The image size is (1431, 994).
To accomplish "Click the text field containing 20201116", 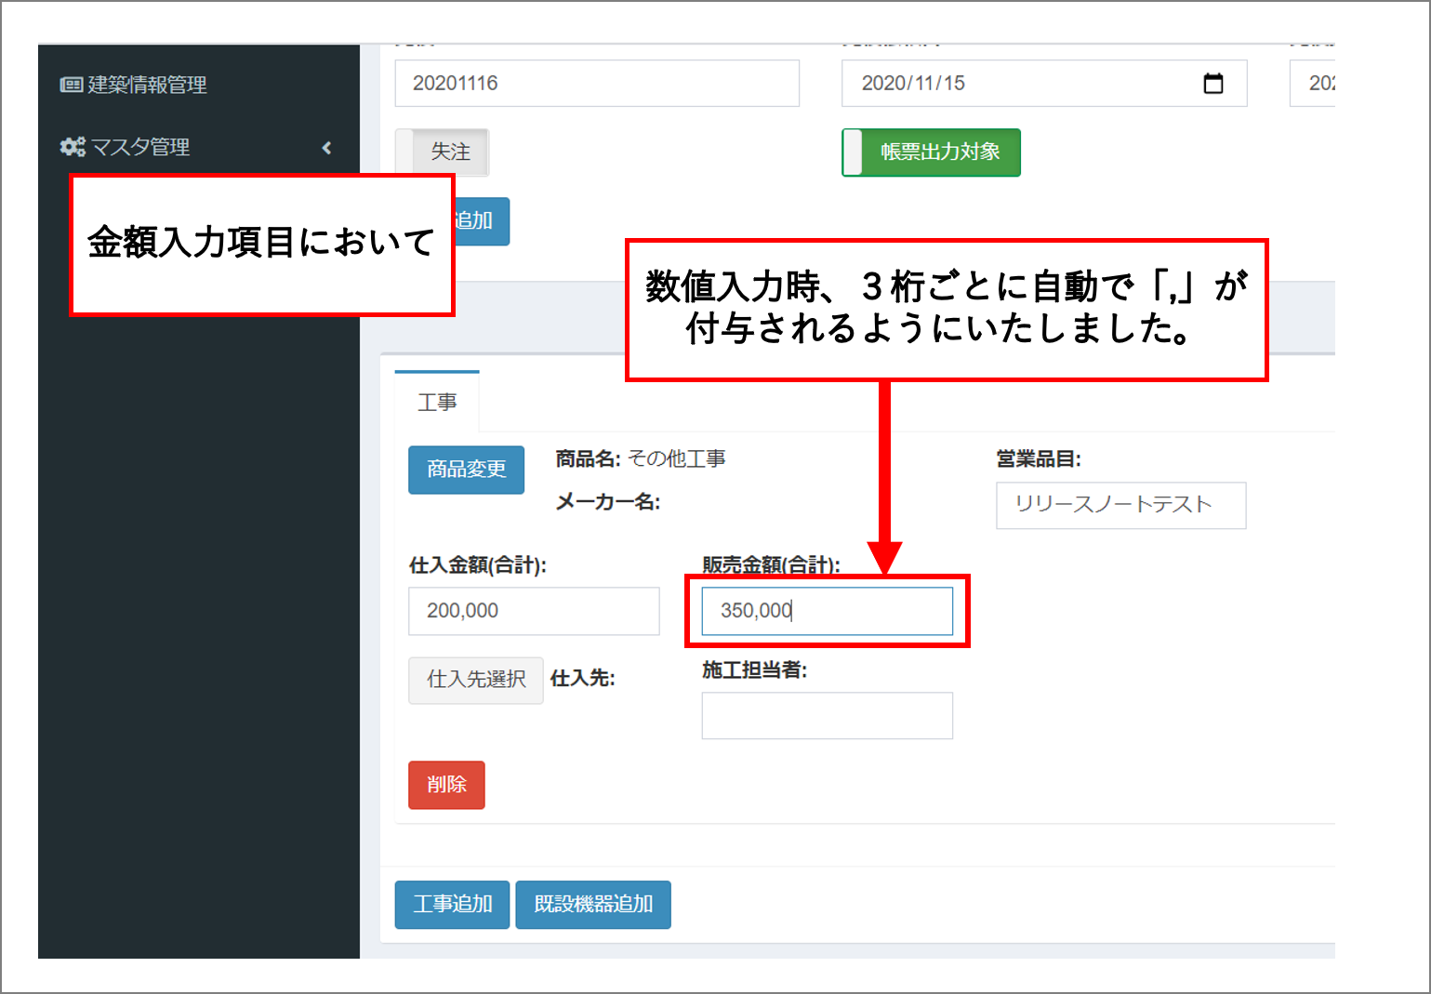I will pyautogui.click(x=597, y=84).
